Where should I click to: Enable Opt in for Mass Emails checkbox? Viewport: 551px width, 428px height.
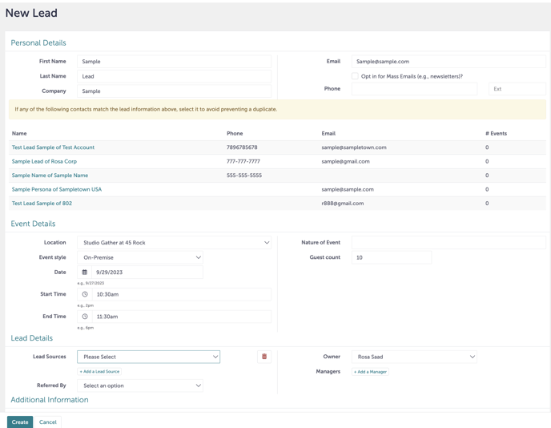click(355, 76)
